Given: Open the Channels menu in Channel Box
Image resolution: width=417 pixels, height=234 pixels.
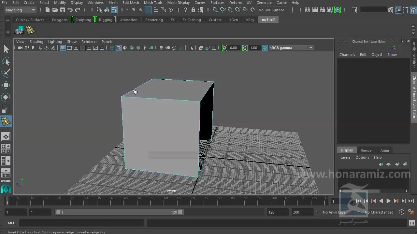Looking at the screenshot, I should pyautogui.click(x=347, y=55).
